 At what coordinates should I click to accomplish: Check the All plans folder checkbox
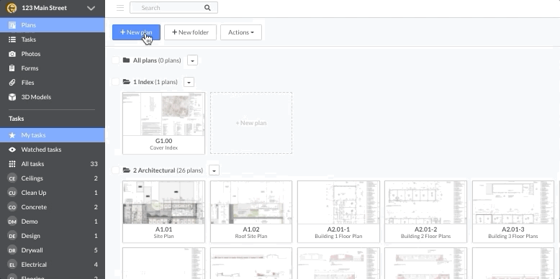click(x=115, y=60)
